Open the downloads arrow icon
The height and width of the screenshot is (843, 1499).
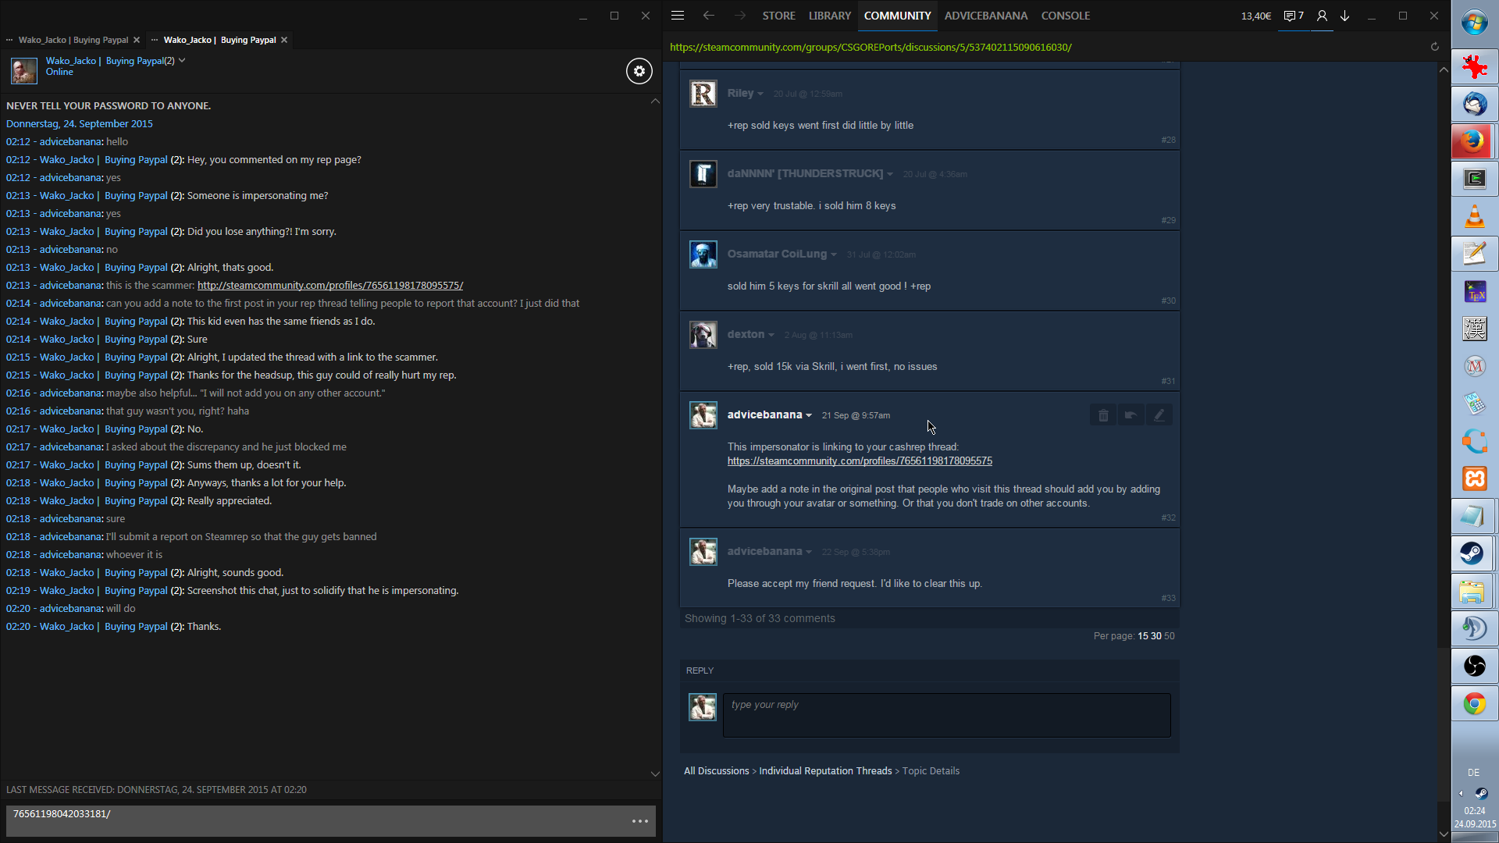point(1345,16)
